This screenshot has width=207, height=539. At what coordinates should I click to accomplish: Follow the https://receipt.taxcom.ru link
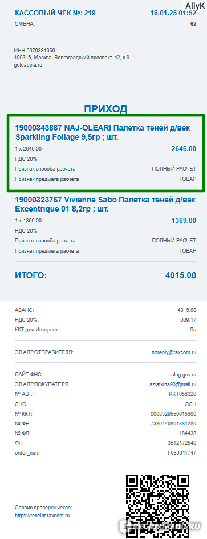tap(42, 516)
